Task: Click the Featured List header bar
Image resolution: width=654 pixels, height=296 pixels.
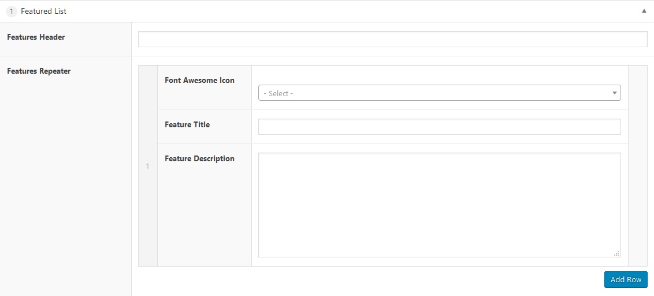Action: 347,11
